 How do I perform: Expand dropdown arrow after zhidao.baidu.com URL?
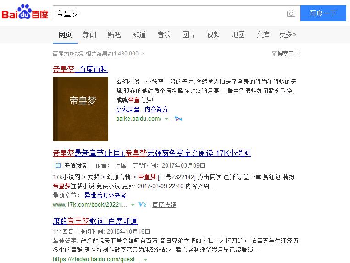click(x=145, y=260)
